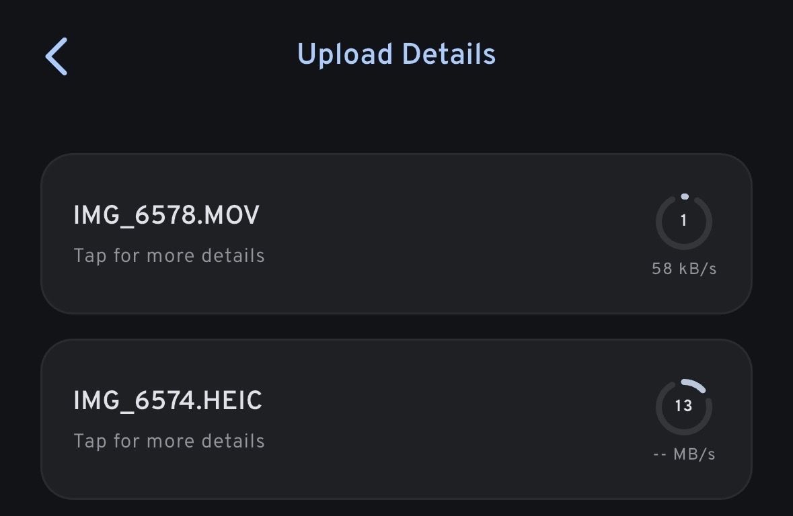This screenshot has width=793, height=516.
Task: Tap for more details under IMG_6574.HEIC
Action: pyautogui.click(x=169, y=441)
